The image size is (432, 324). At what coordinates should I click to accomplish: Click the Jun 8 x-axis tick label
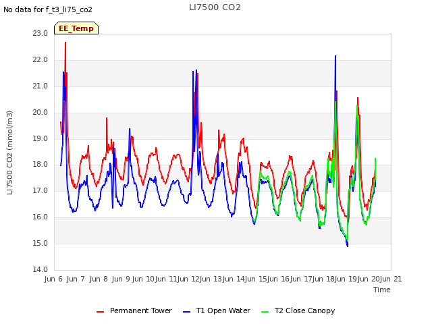pos(99,279)
